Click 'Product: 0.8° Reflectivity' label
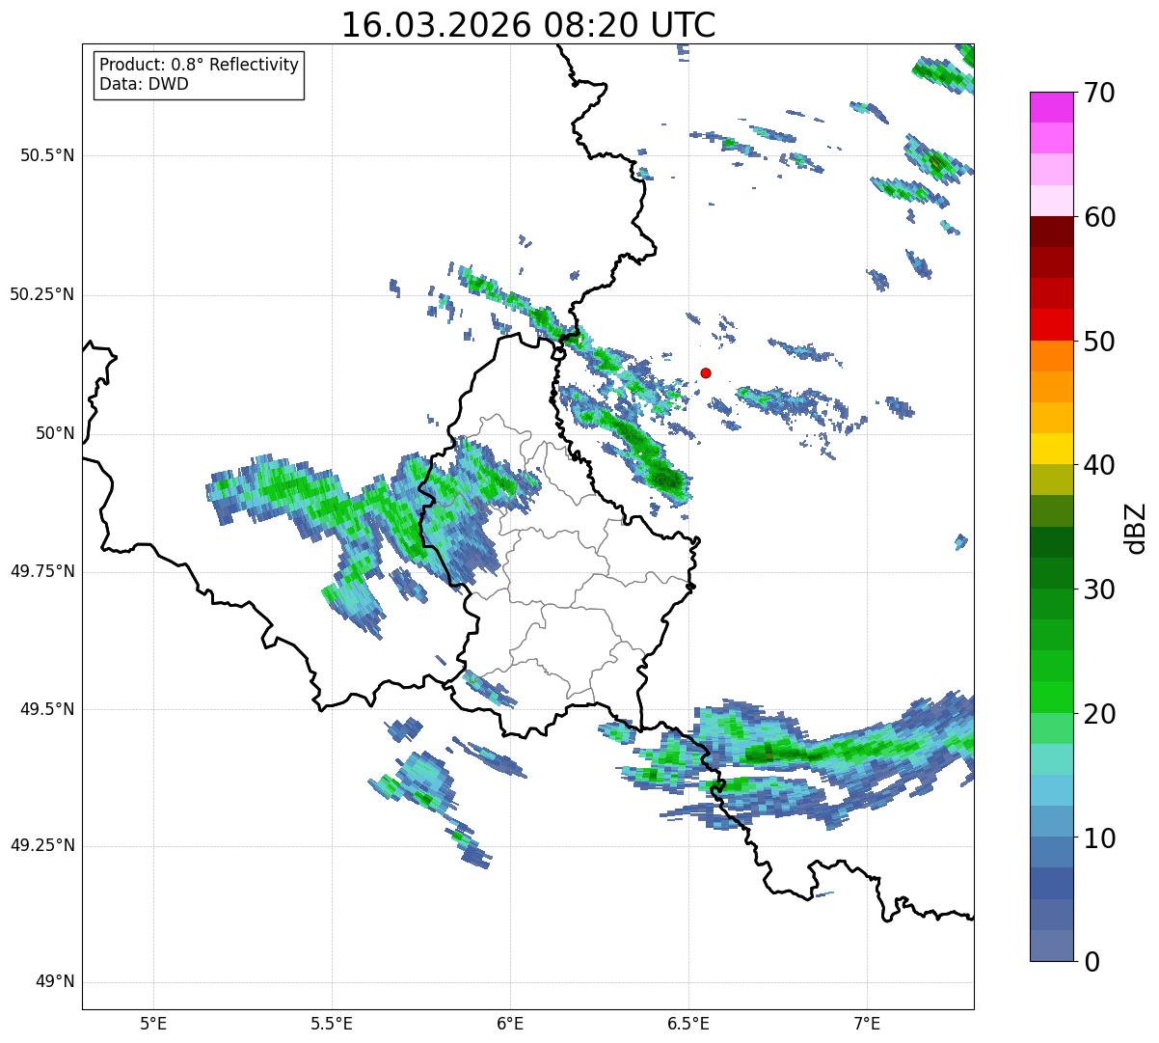Viewport: 1159px width, 1043px height. click(x=200, y=65)
